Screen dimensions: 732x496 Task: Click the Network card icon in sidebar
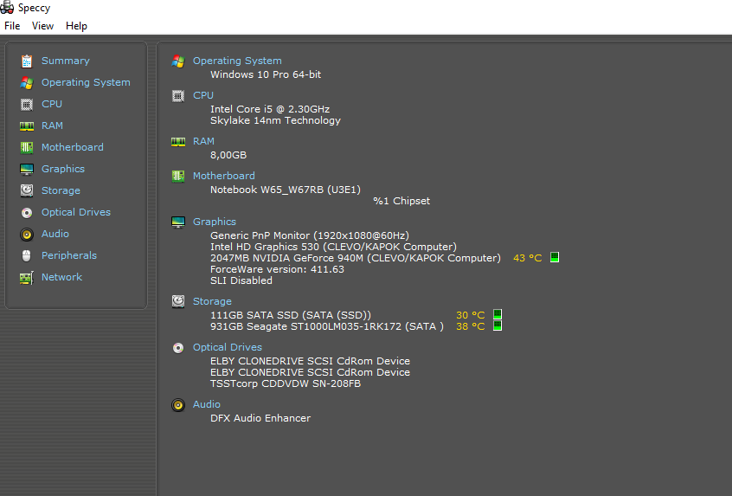click(x=27, y=277)
